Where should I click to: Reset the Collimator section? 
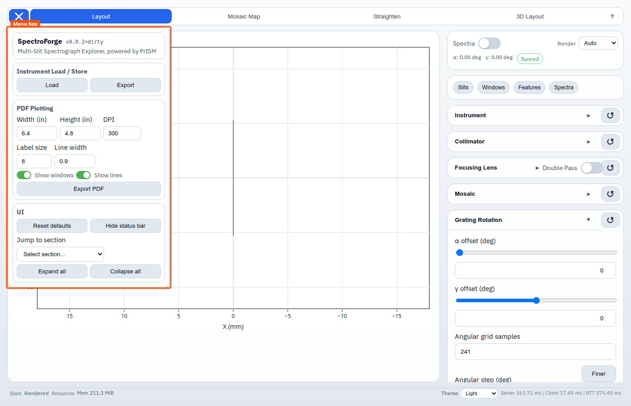(x=610, y=142)
